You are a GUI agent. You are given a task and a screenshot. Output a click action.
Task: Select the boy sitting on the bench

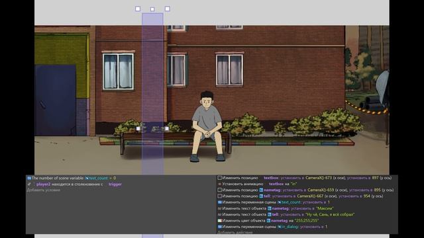pyautogui.click(x=207, y=126)
